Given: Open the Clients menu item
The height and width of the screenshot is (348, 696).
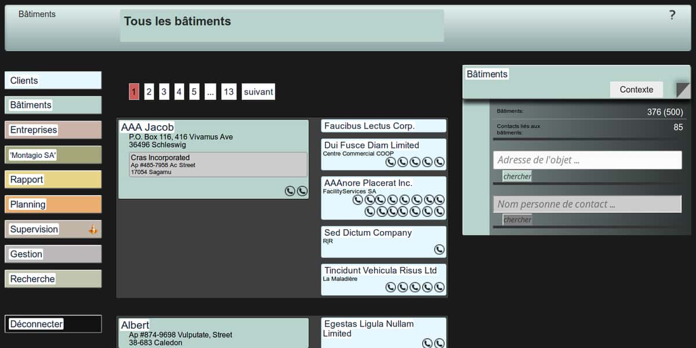Looking at the screenshot, I should (53, 81).
